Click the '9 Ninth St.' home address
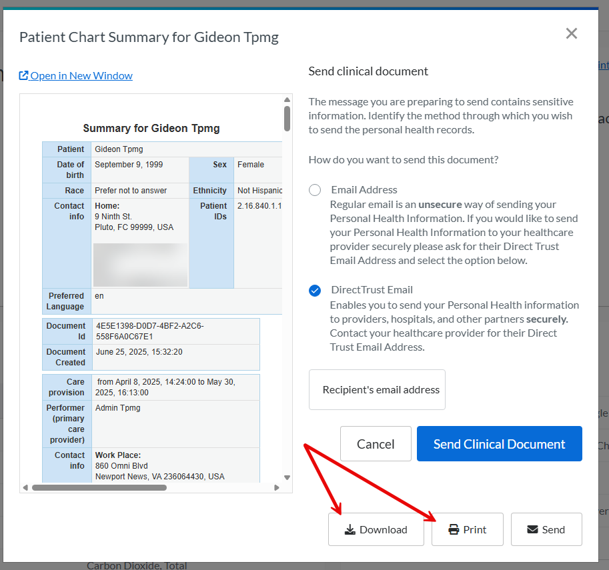609x570 pixels. (x=113, y=216)
